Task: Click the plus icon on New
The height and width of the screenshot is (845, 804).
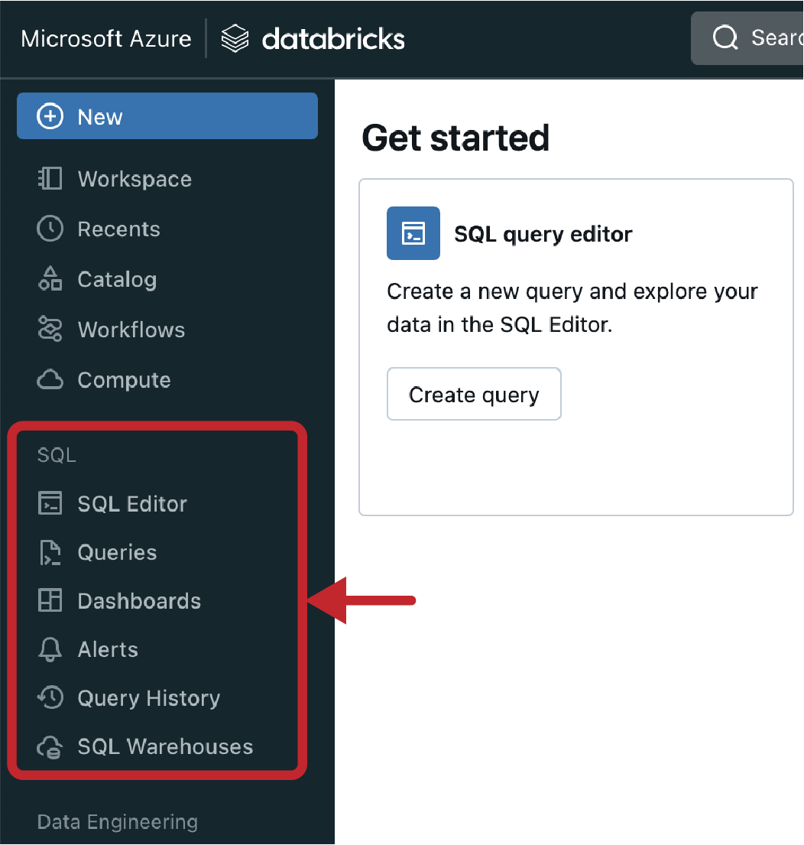Action: [x=50, y=116]
